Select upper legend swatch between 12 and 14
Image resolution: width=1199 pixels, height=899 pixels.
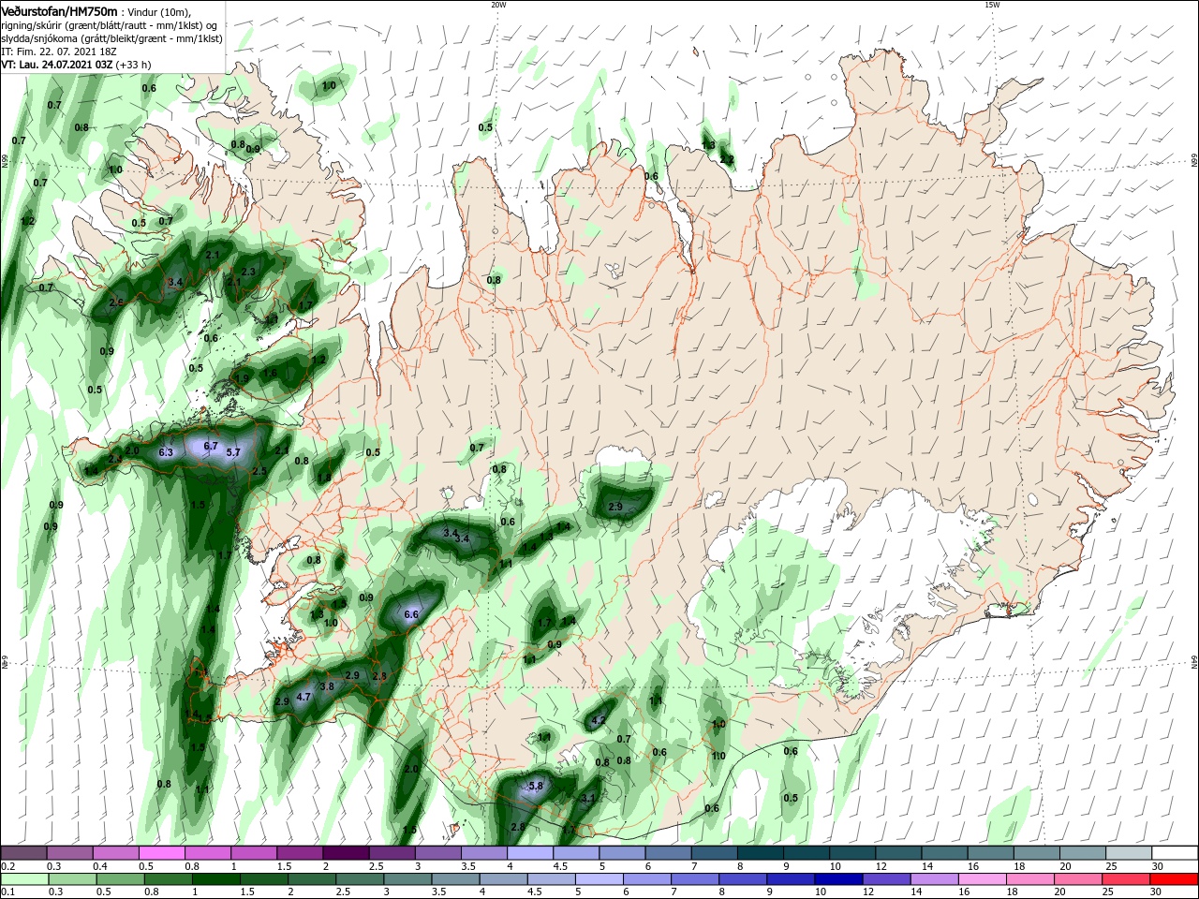point(898,853)
